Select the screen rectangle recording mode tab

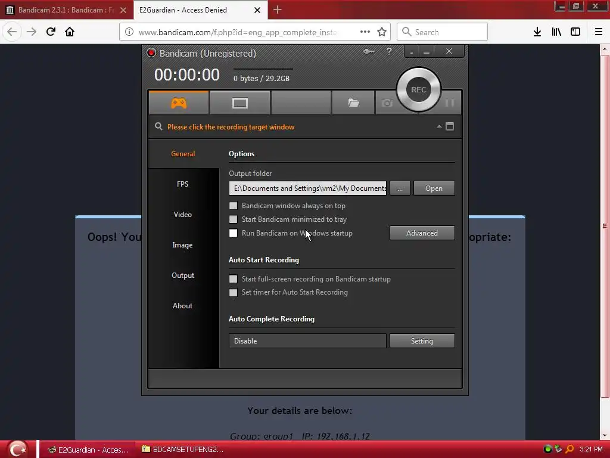(239, 103)
